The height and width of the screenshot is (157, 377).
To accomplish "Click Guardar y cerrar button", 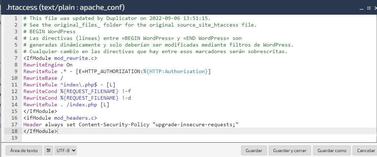I will tap(290, 150).
